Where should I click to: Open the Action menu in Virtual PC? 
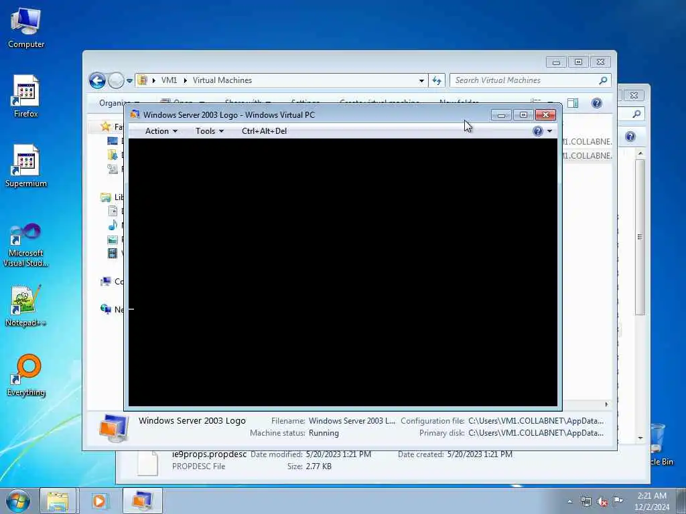[161, 131]
